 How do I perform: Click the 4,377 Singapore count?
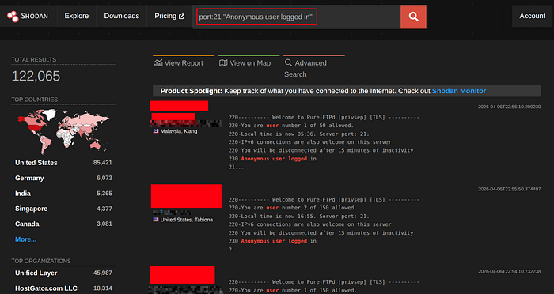(x=104, y=209)
